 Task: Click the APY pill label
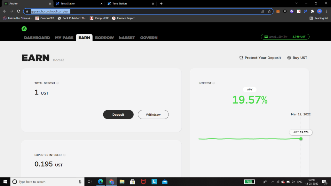click(x=250, y=89)
